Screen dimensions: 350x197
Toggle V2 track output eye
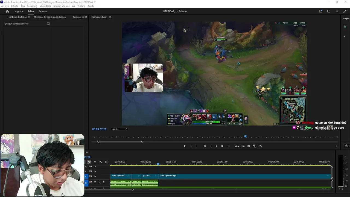tap(95, 171)
